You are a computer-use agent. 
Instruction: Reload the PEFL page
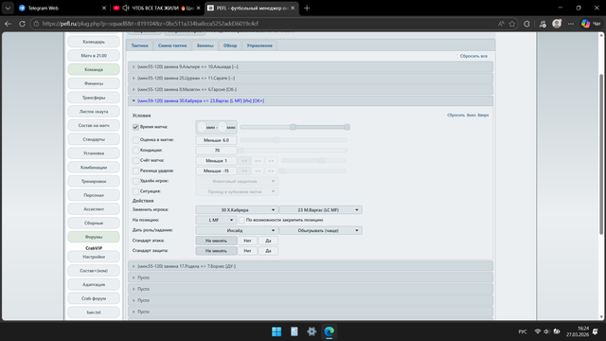(22, 24)
